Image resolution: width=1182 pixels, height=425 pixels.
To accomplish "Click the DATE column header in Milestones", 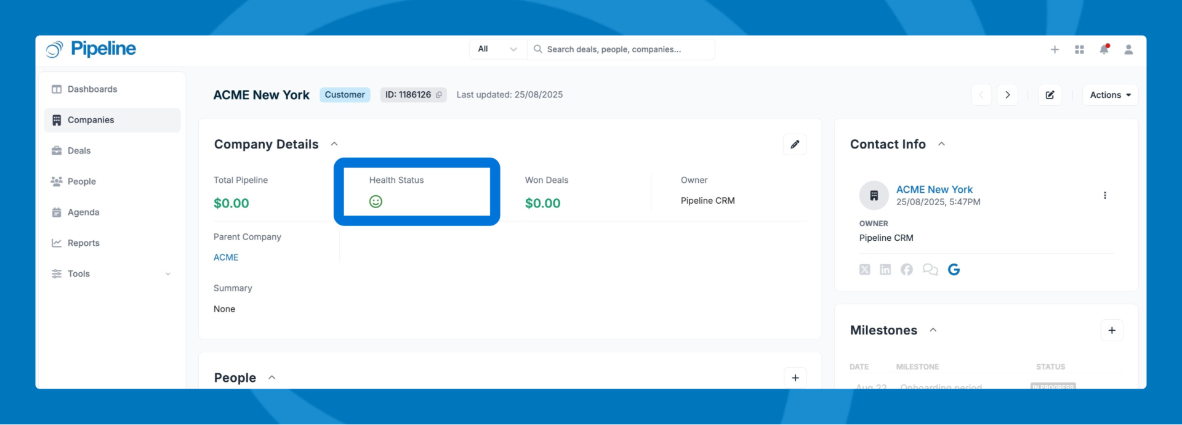I will (859, 367).
